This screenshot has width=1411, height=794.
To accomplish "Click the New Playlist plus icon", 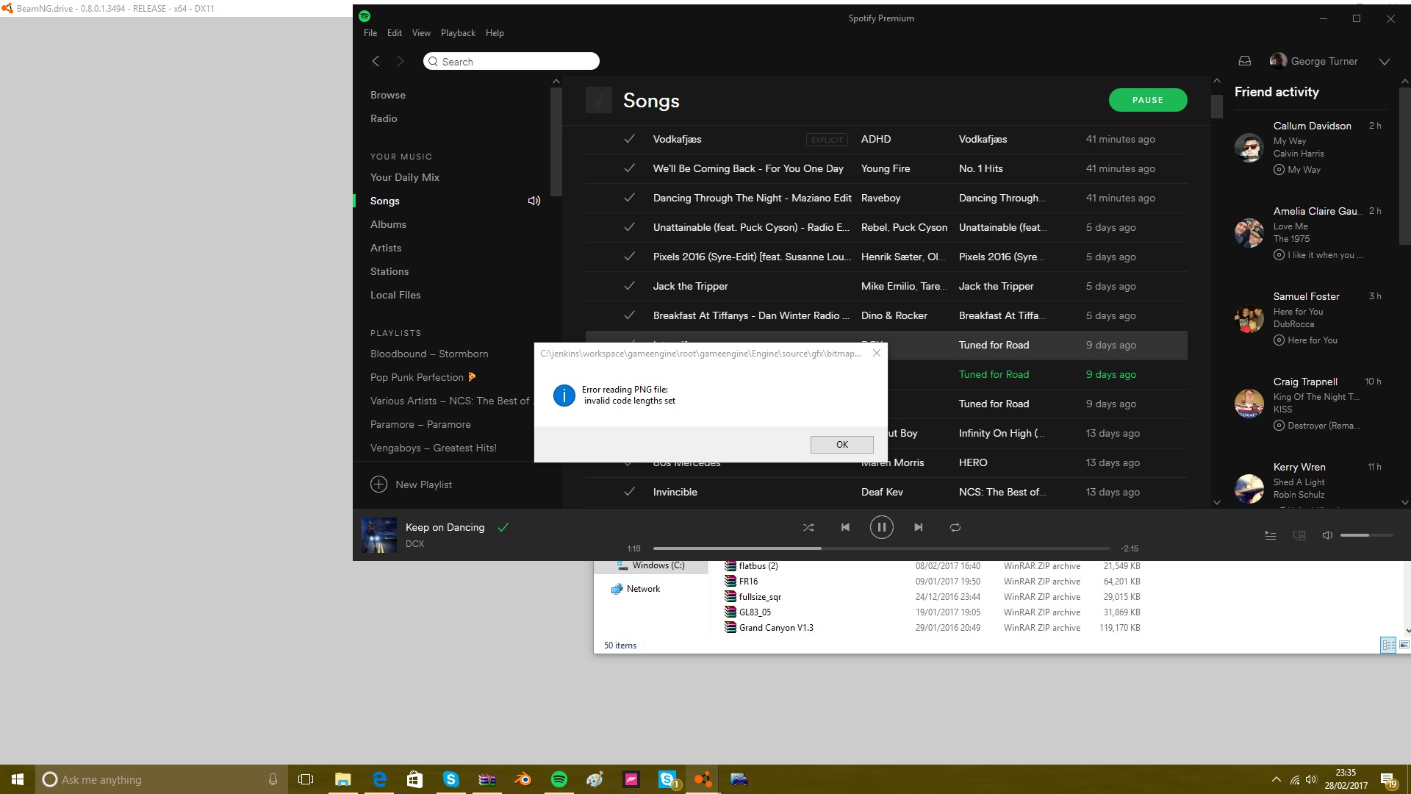I will [378, 484].
